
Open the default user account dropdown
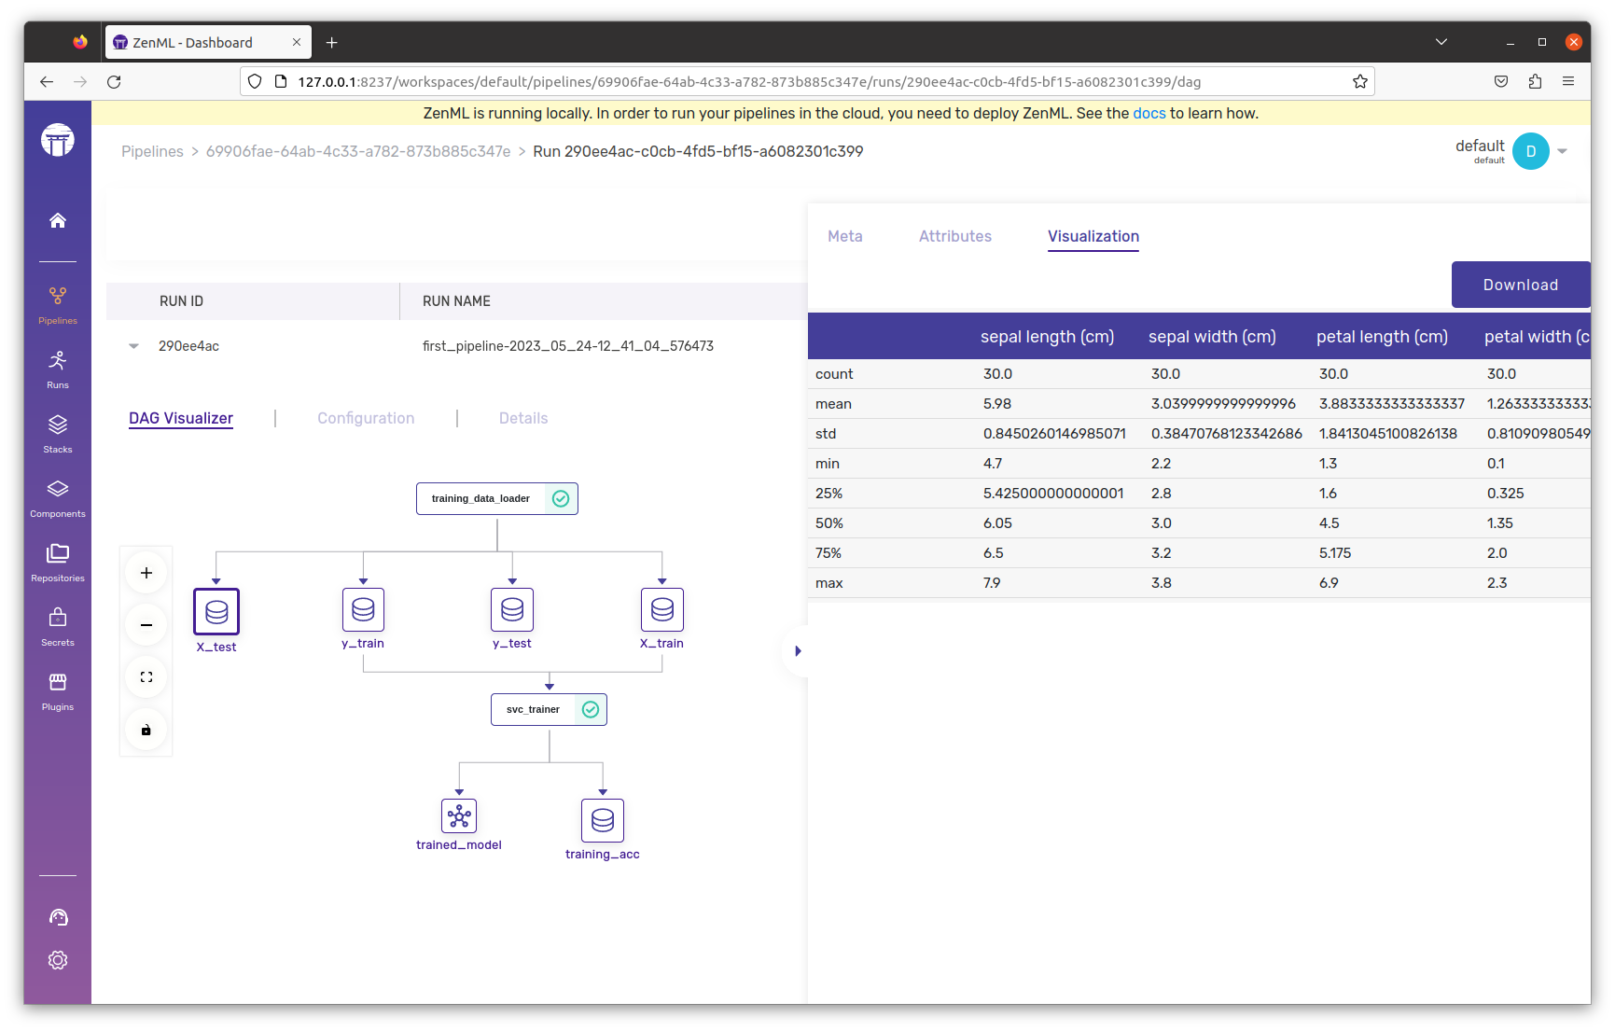tap(1563, 151)
